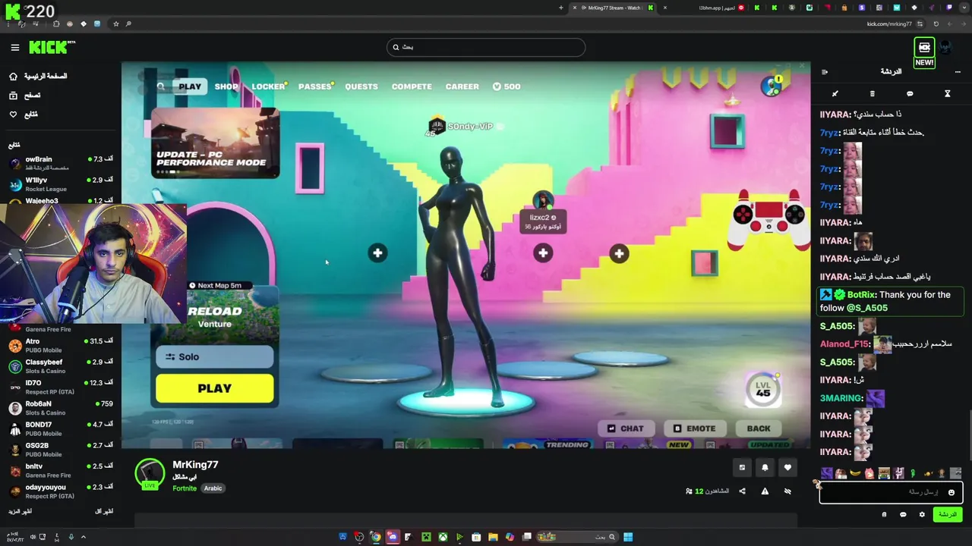Viewport: 972px width, 546px height.
Task: Open owBrain channel in sidebar
Action: (61, 163)
